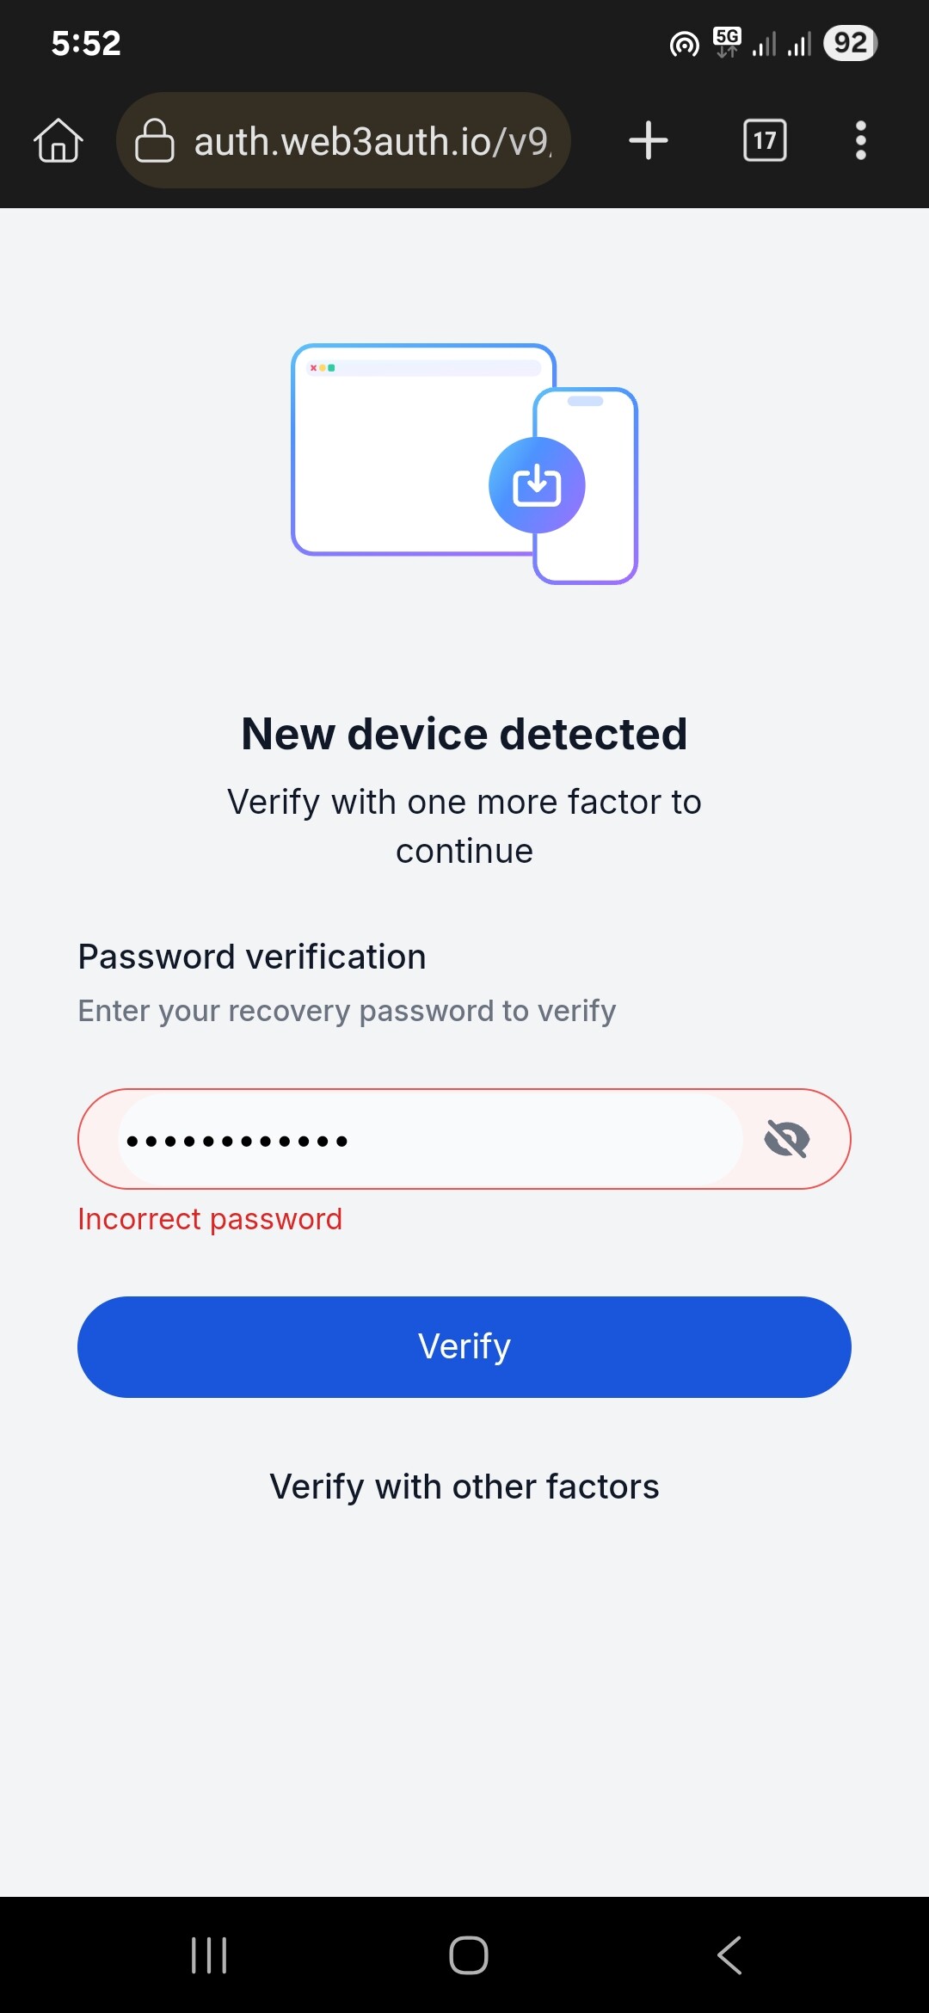Tap the Android back navigation arrow
The image size is (929, 2013).
tap(729, 1955)
